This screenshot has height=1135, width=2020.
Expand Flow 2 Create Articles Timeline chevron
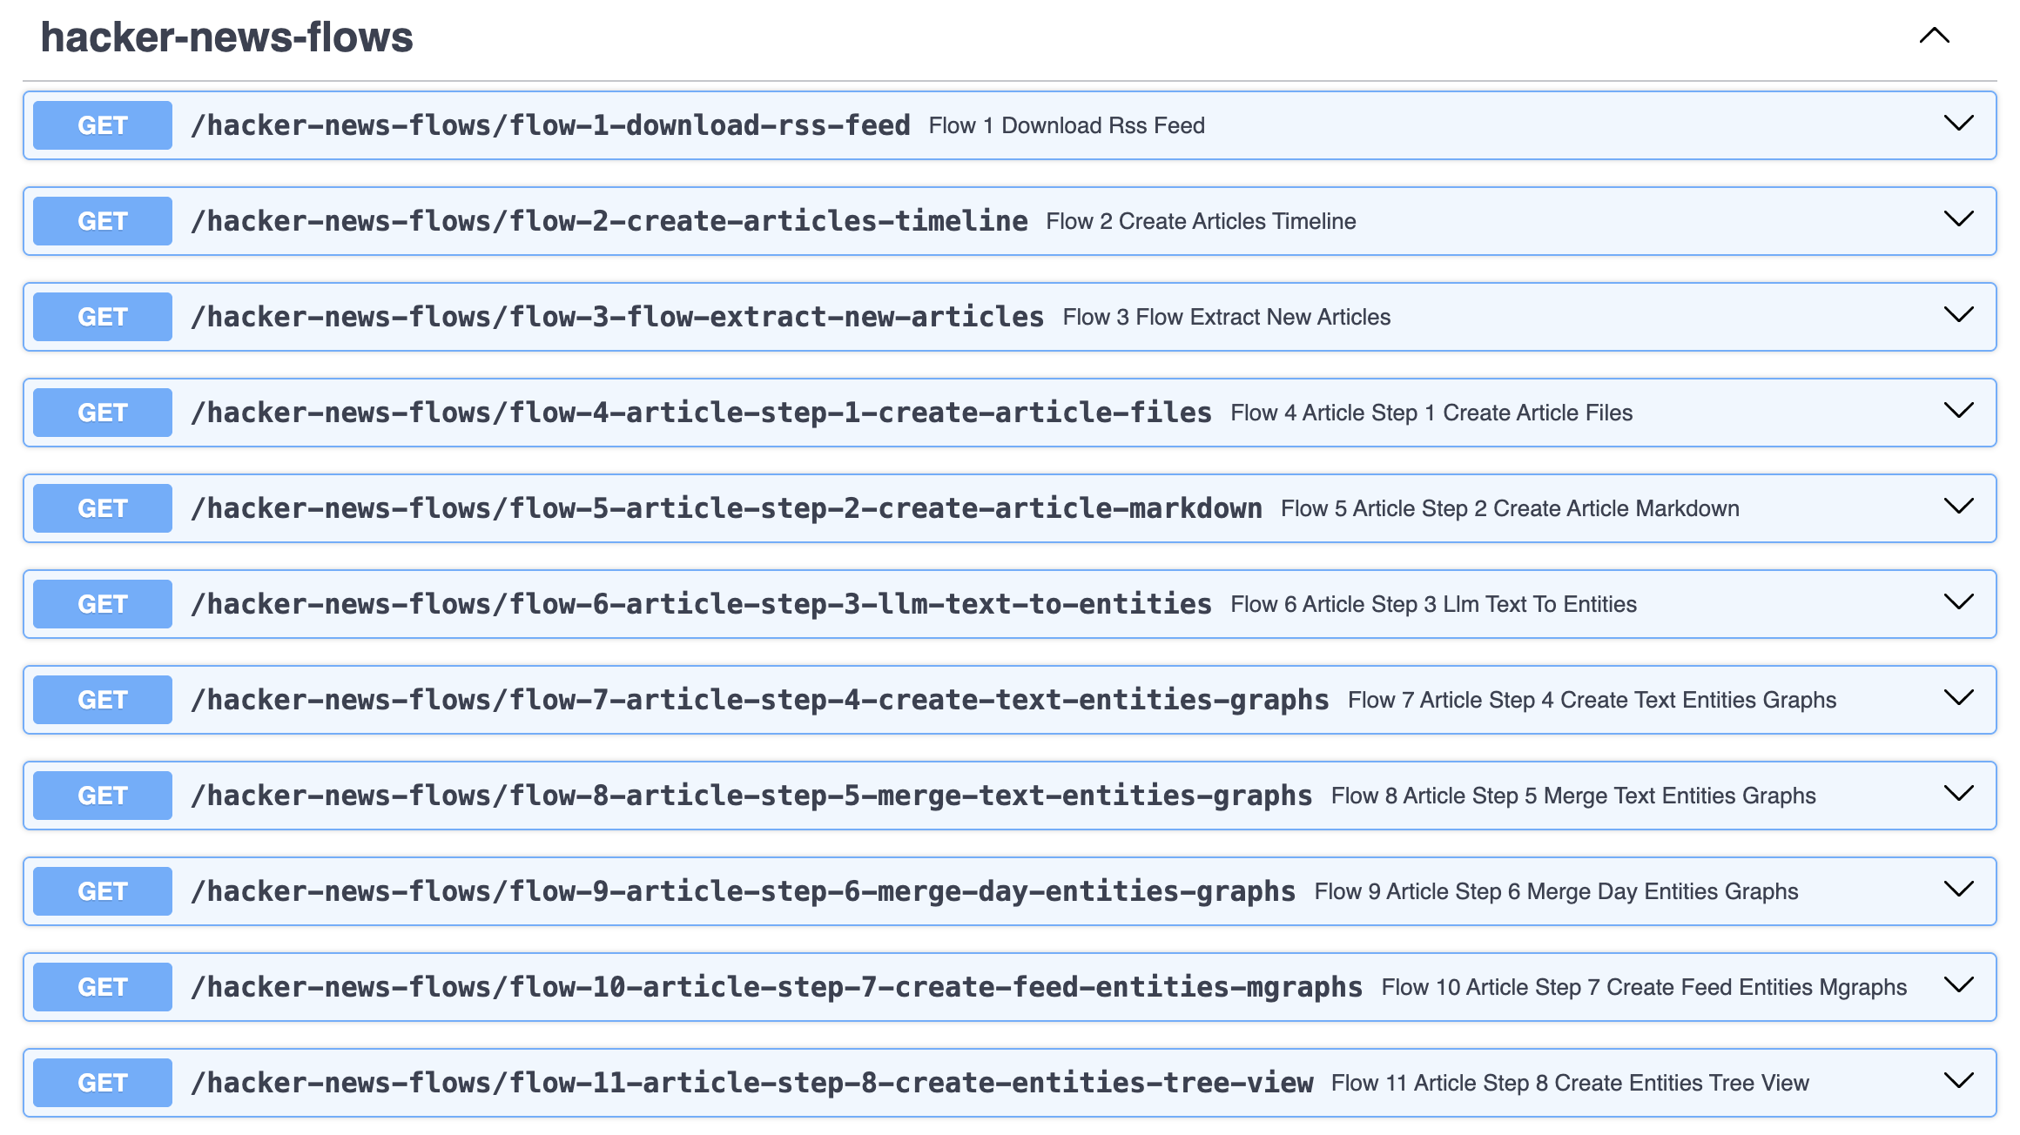point(1958,219)
